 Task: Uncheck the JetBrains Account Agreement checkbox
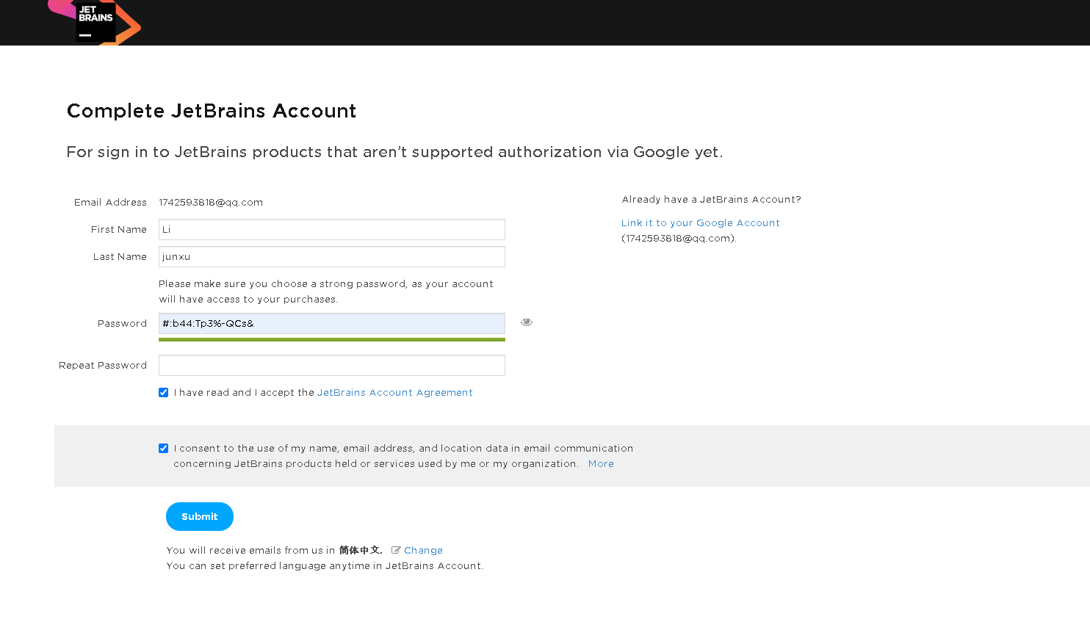[163, 393]
